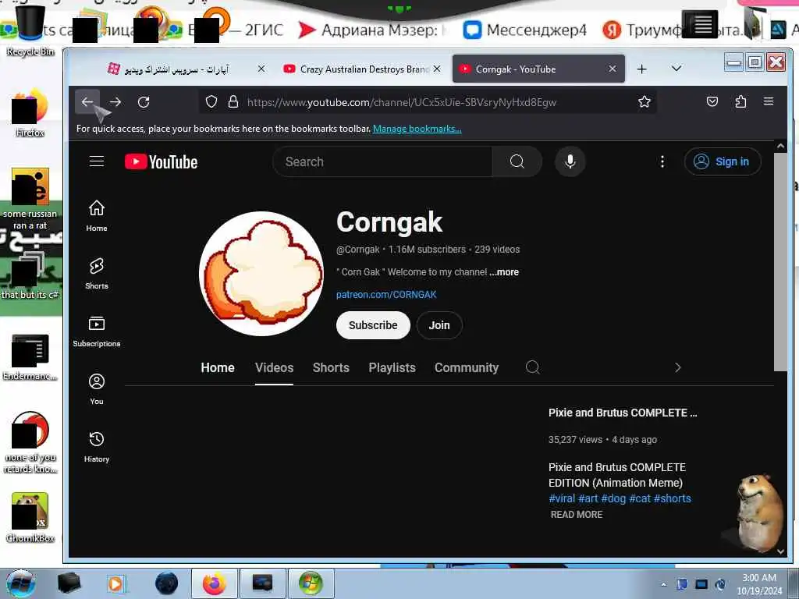Switch to the channel Community tab
This screenshot has height=599, width=799.
(467, 368)
